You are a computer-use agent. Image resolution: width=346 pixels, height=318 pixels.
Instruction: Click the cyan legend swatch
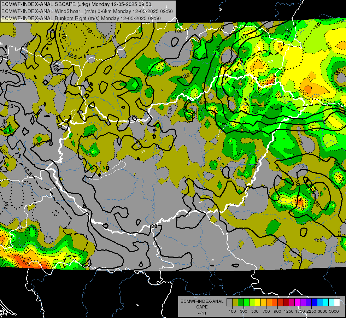326,302
